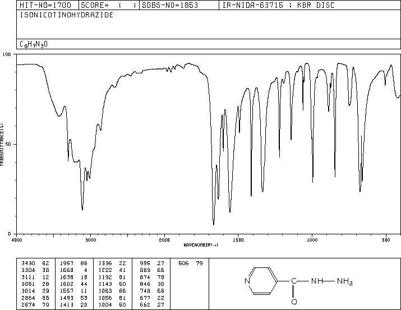Image resolution: width=401 pixels, height=310 pixels.
Task: Click the 500 label on wavenumber axis
Action: pos(386,240)
